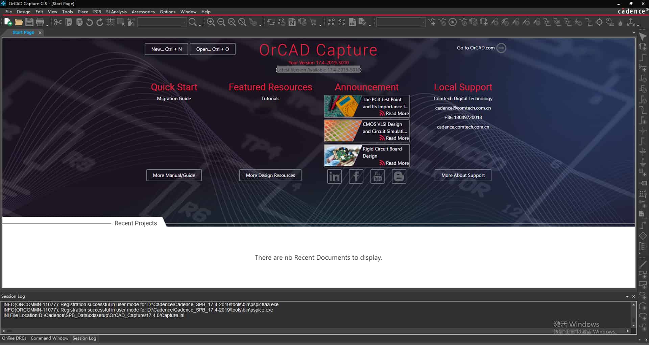Open the part search dropdown box
The width and height of the screenshot is (649, 345).
(162, 22)
